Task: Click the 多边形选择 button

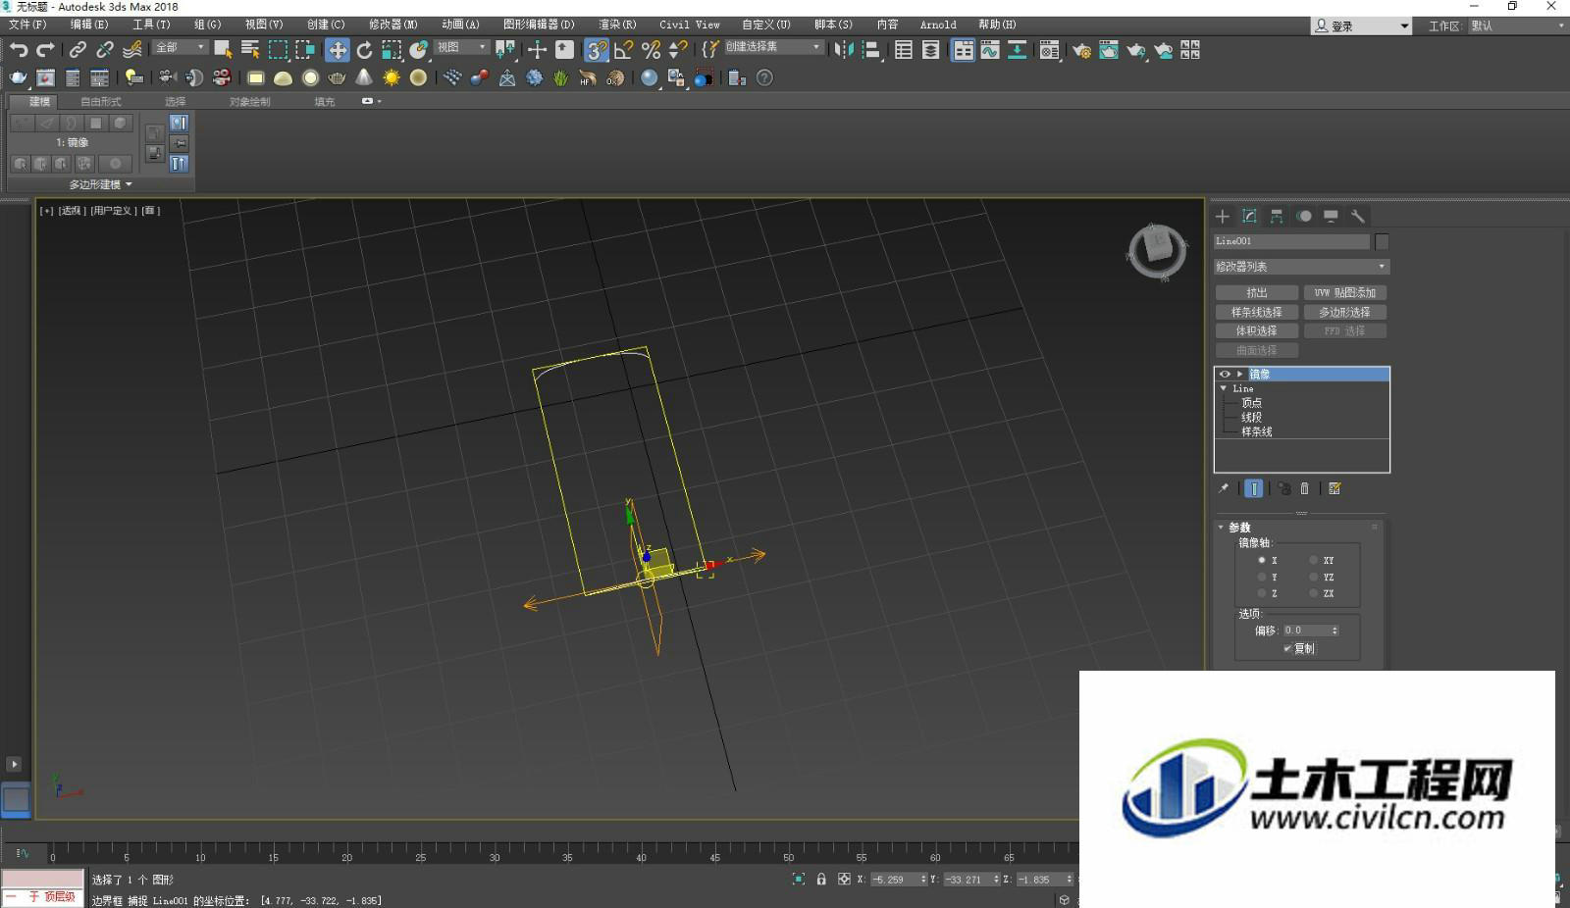Action: coord(1345,312)
